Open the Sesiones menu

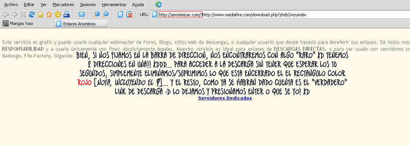pos(88,5)
